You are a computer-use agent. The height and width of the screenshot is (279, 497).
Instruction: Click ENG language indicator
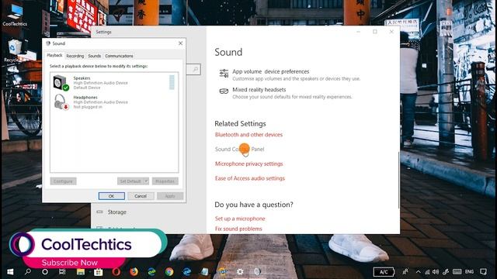coord(469,272)
